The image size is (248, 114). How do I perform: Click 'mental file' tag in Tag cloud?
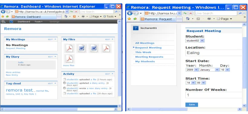click(x=42, y=91)
